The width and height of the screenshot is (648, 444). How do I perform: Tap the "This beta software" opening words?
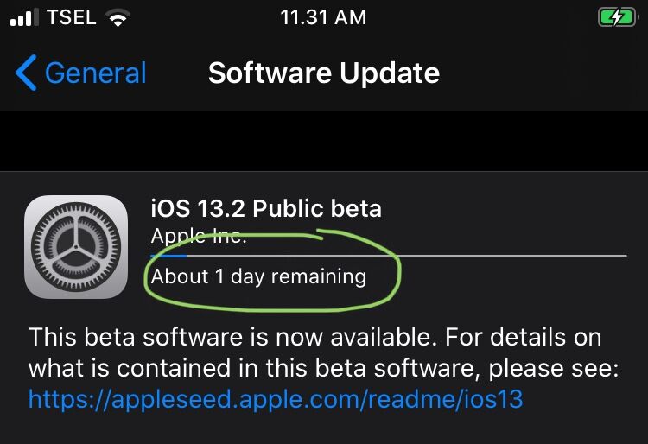coord(134,337)
